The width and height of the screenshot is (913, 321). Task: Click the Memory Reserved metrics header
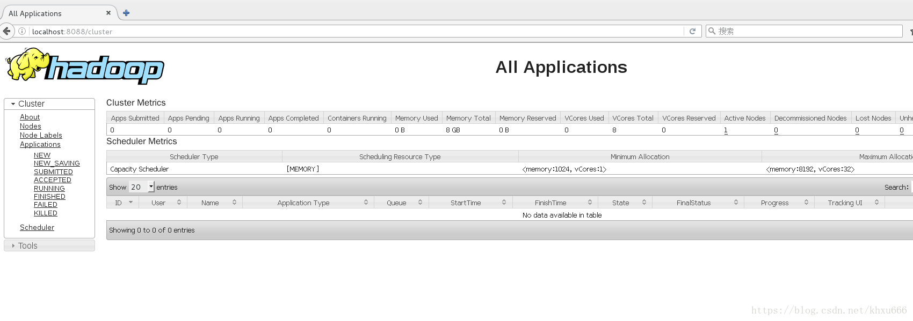[x=528, y=118]
